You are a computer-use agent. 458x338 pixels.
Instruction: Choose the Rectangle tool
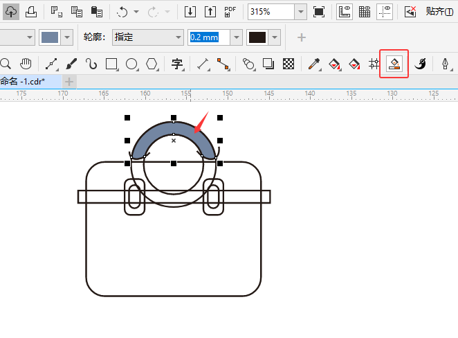[111, 64]
